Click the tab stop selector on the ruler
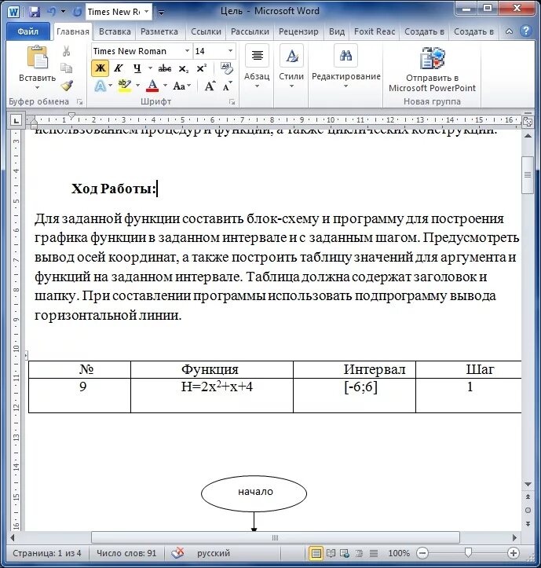Image resolution: width=541 pixels, height=568 pixels. click(16, 120)
